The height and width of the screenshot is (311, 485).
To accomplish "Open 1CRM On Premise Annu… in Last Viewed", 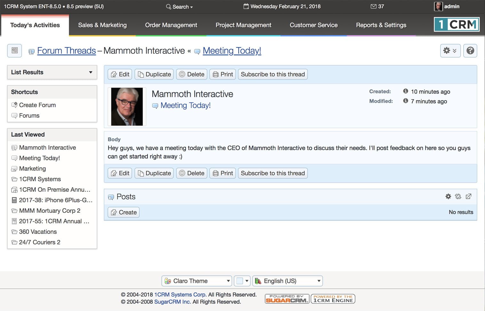I will pos(54,190).
